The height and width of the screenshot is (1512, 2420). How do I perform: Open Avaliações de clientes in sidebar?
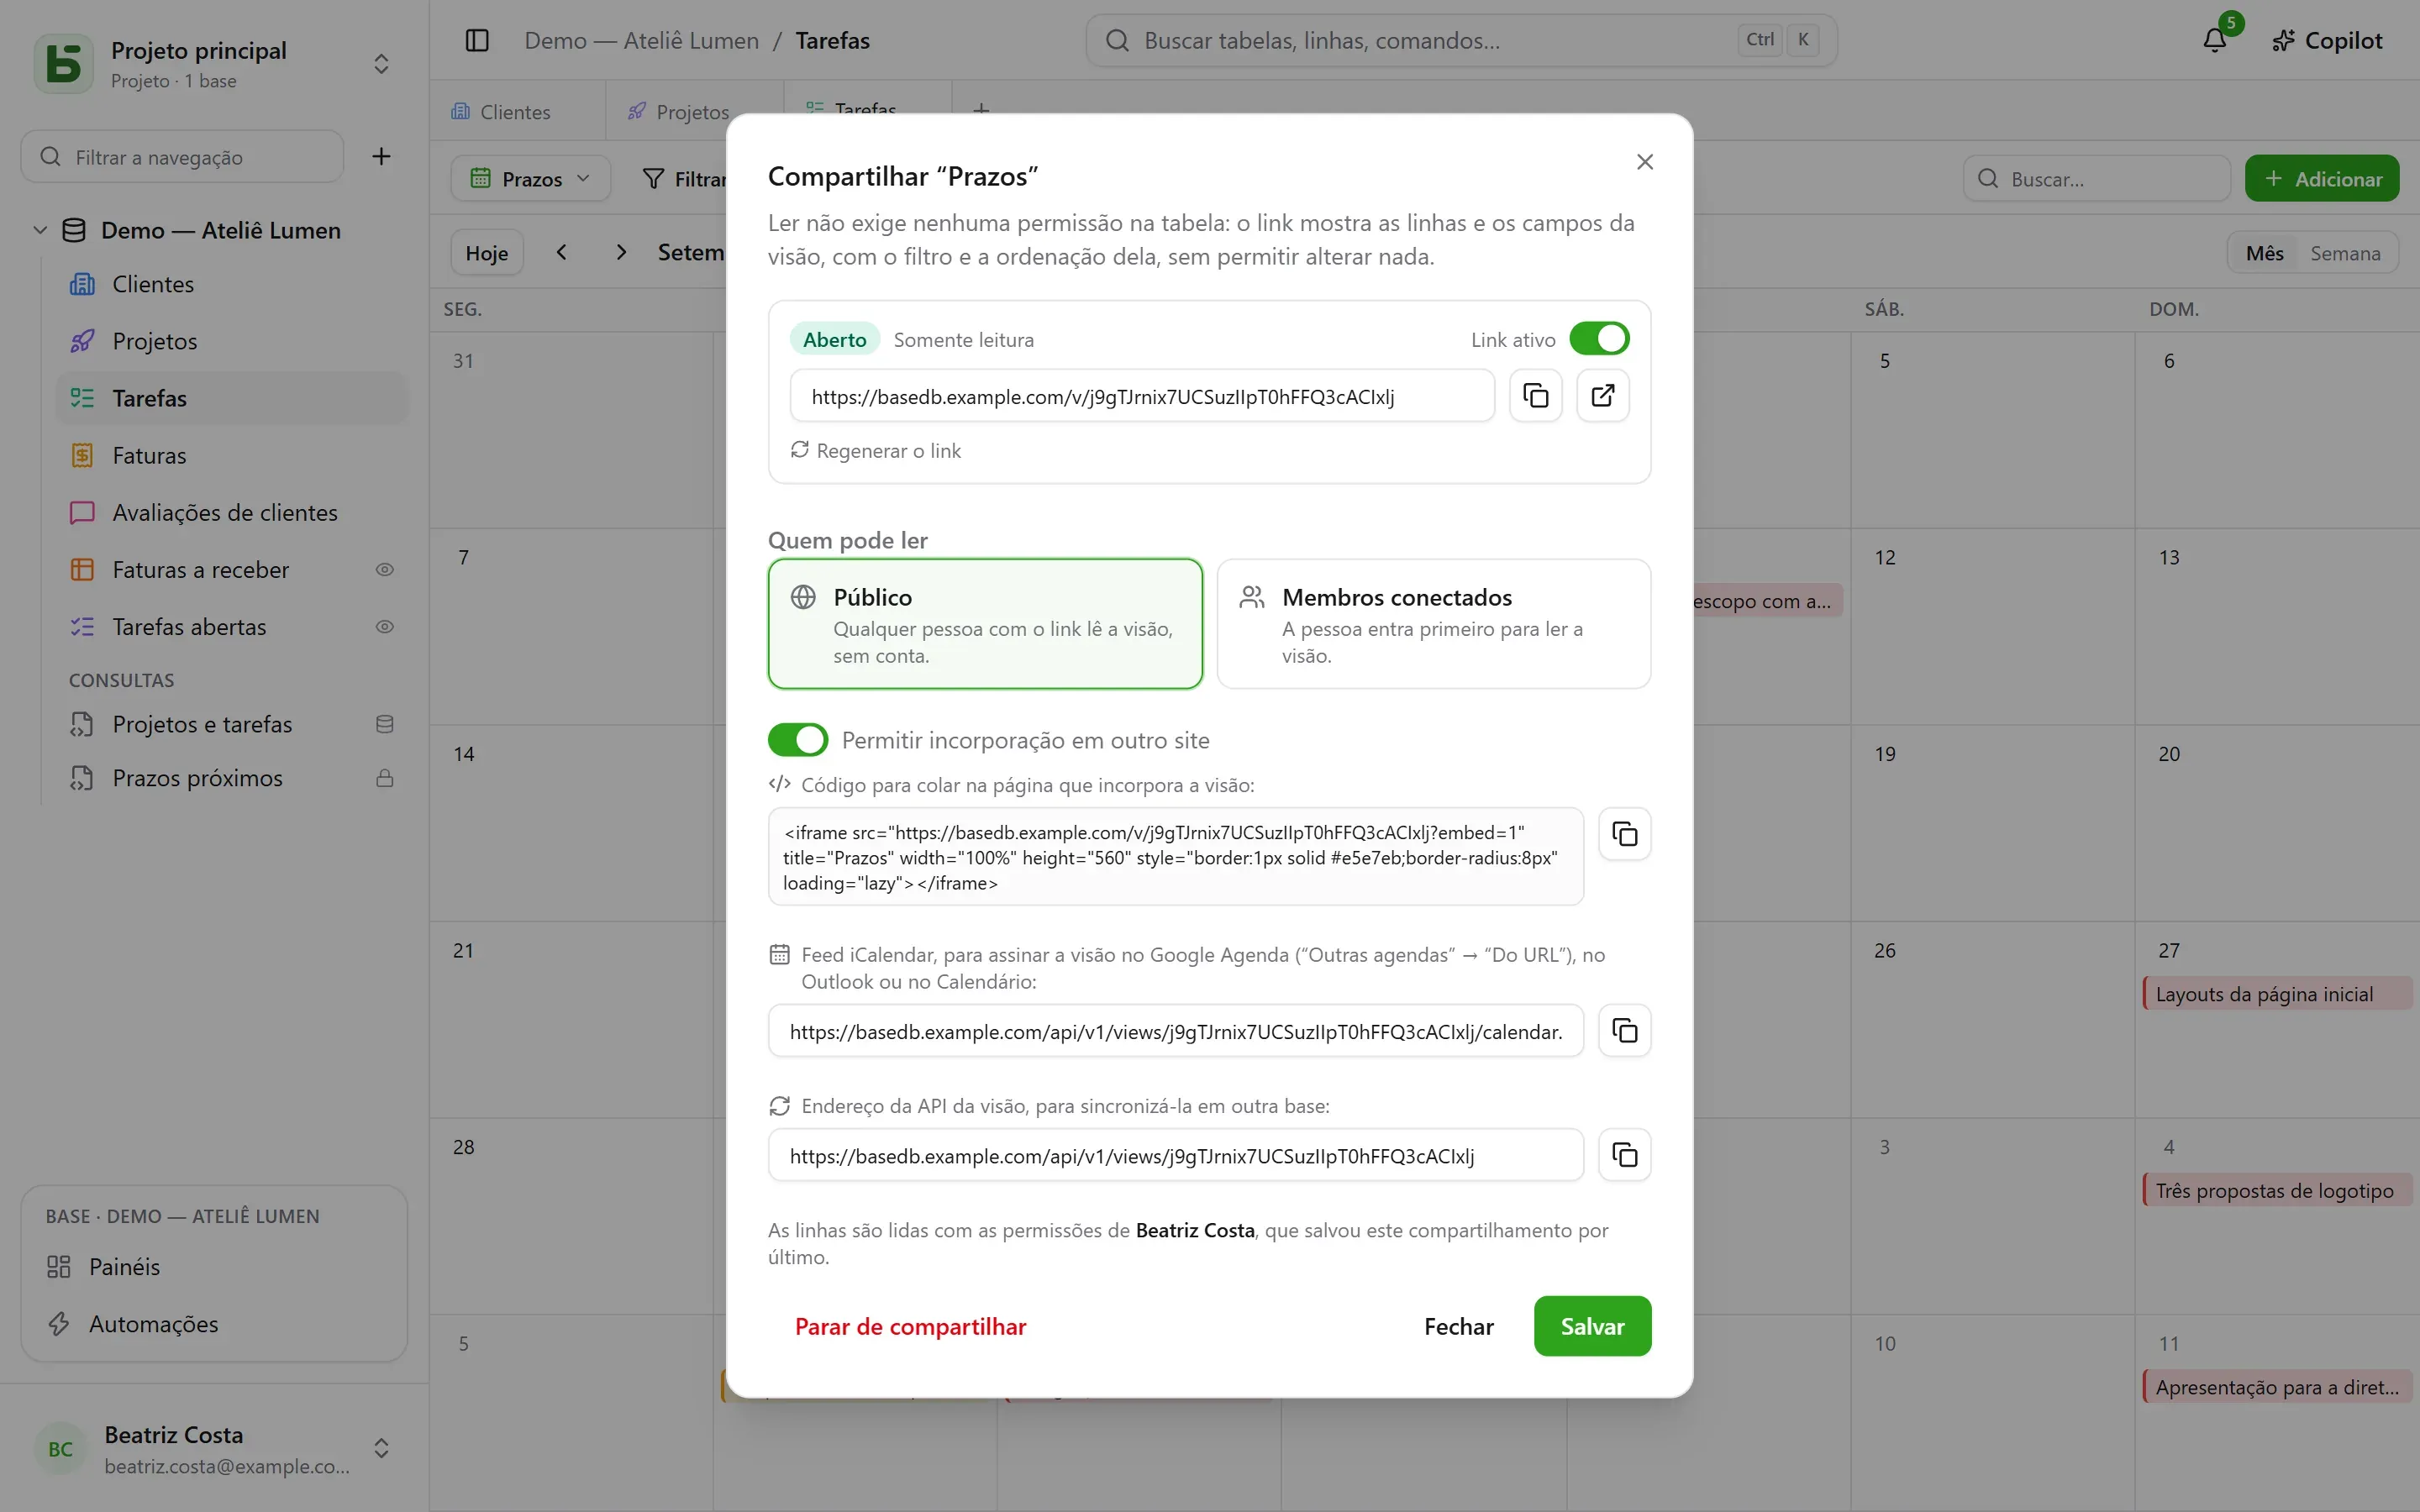click(232, 512)
